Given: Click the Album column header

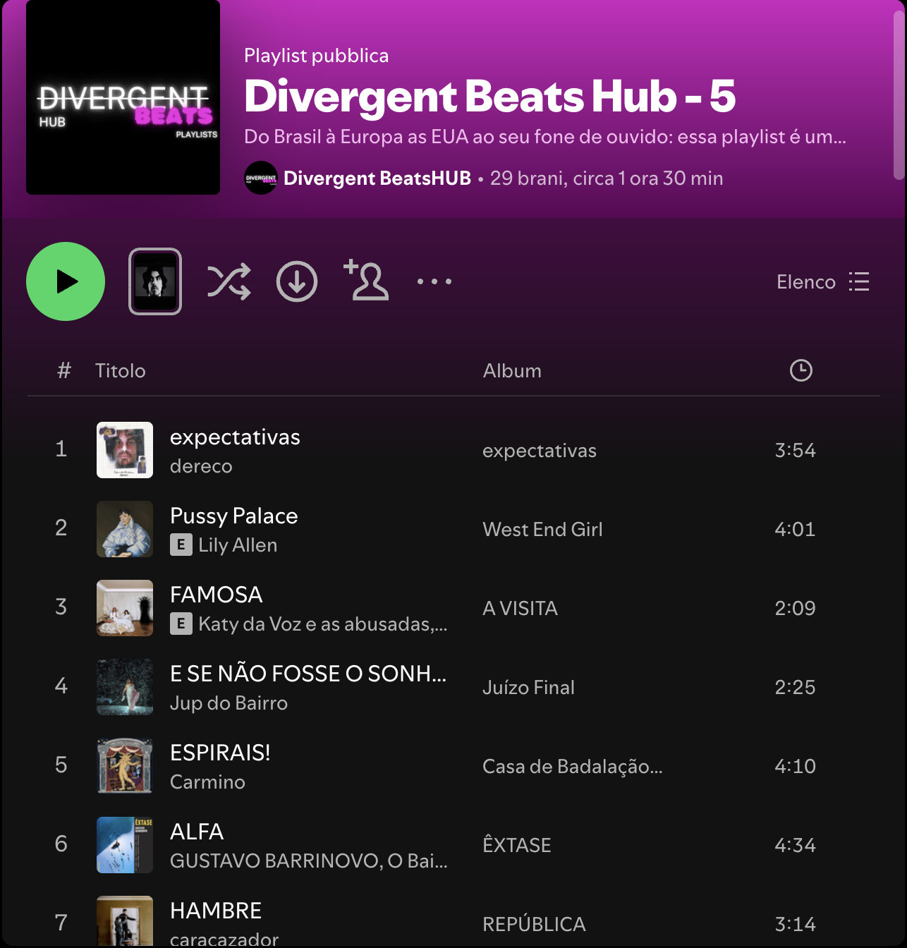Looking at the screenshot, I should coord(512,370).
